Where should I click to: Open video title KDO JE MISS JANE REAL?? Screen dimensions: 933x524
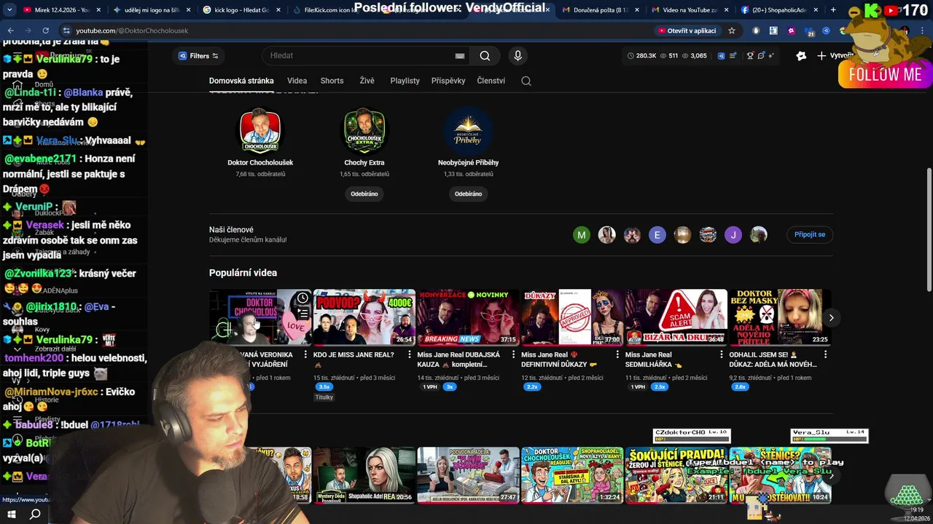point(354,355)
